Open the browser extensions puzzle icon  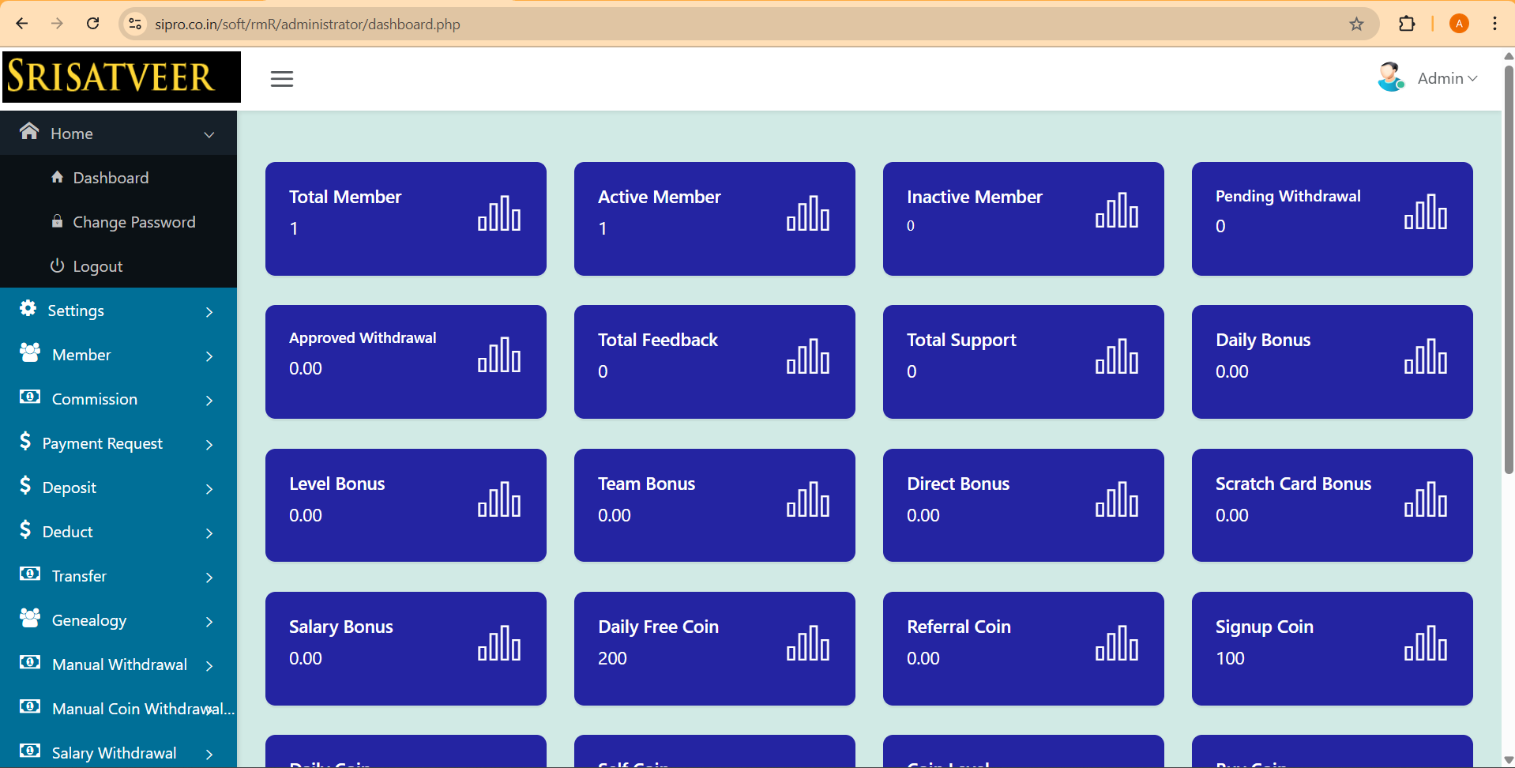[x=1407, y=24]
